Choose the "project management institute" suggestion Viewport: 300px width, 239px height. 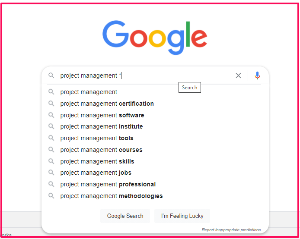(x=102, y=126)
